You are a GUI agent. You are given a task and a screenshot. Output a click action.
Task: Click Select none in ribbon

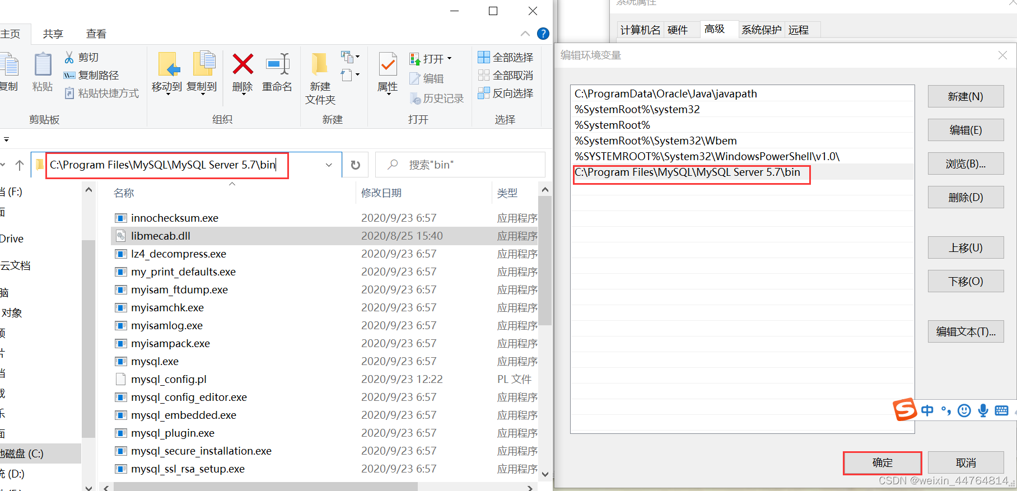coord(506,75)
